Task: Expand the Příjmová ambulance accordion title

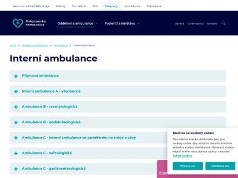Action: click(x=40, y=76)
